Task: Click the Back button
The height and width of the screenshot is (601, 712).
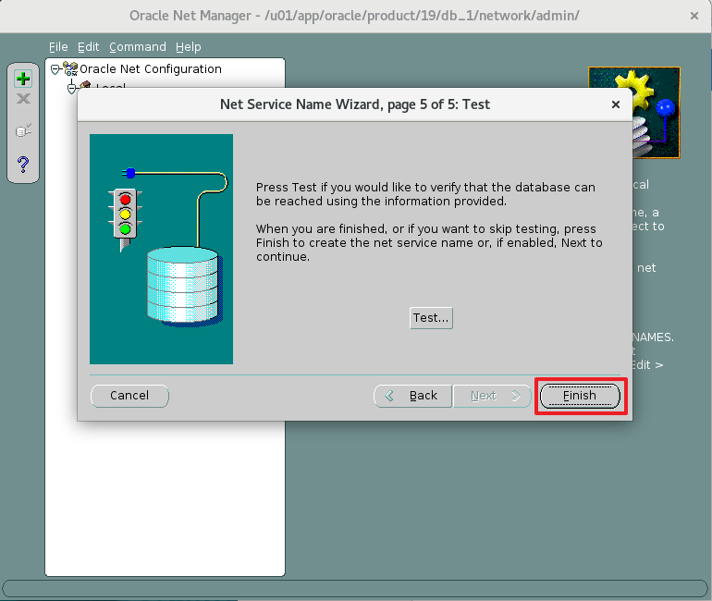Action: coord(412,396)
